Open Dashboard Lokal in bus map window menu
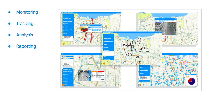205x93 pixels. (x=68, y=34)
